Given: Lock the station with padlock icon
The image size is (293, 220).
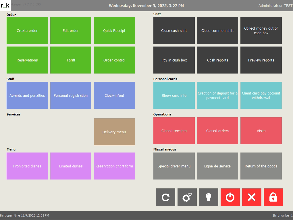Looking at the screenshot, I should [273, 197].
